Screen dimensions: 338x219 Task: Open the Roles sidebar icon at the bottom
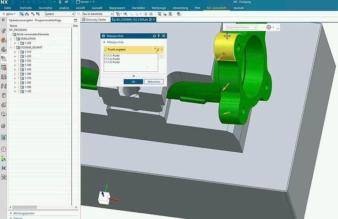[x=4, y=177]
